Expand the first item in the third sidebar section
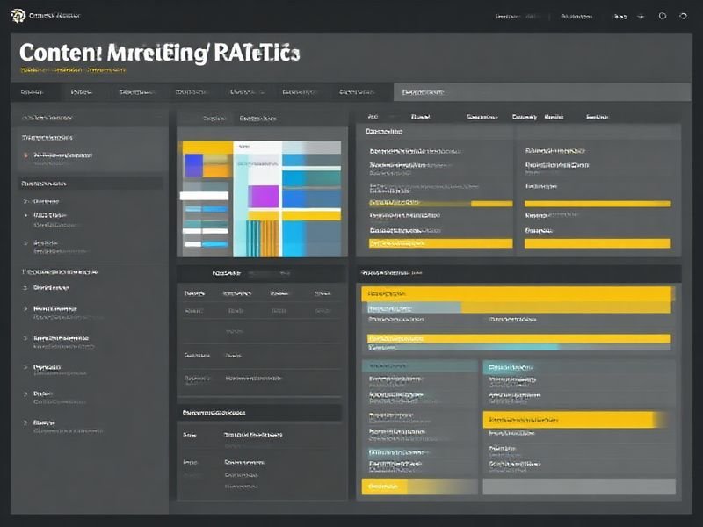 coord(48,287)
